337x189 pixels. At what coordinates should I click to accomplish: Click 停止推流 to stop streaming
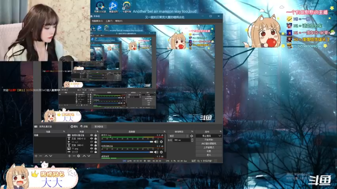coord(207,136)
